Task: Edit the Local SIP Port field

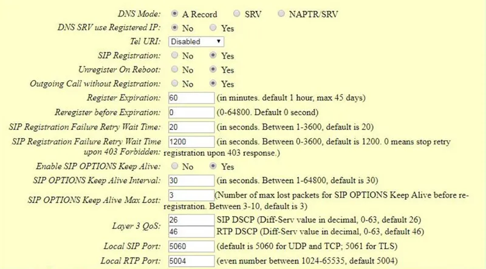Action: tap(191, 248)
